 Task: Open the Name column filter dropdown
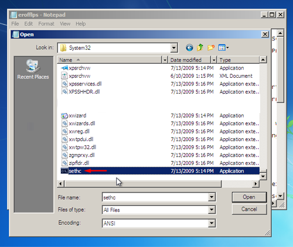(165, 60)
